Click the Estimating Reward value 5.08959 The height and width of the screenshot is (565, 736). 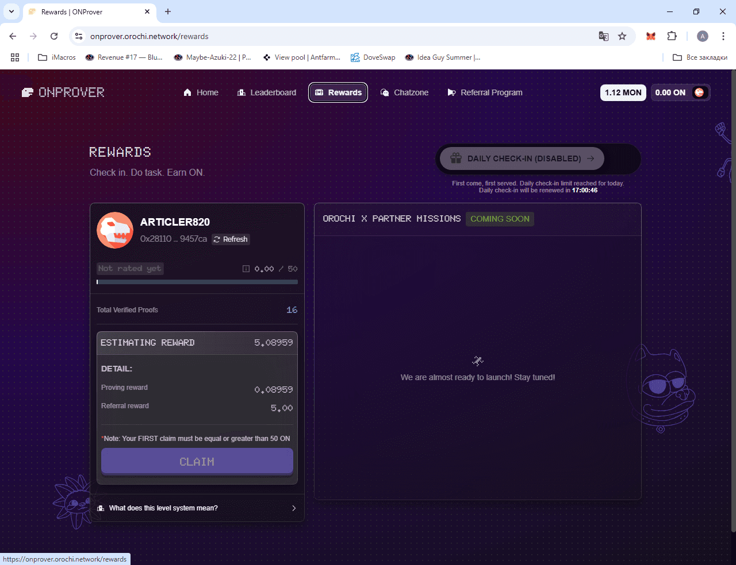[274, 343]
